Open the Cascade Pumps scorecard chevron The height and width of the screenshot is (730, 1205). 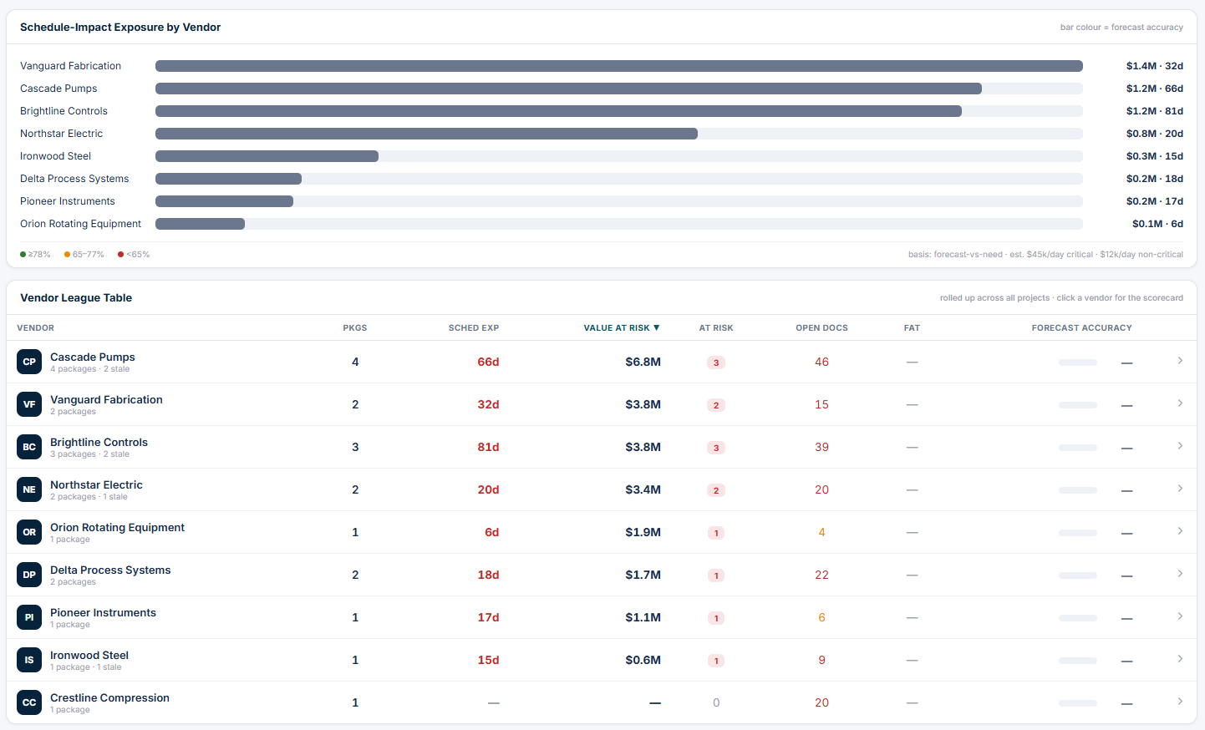pos(1180,361)
